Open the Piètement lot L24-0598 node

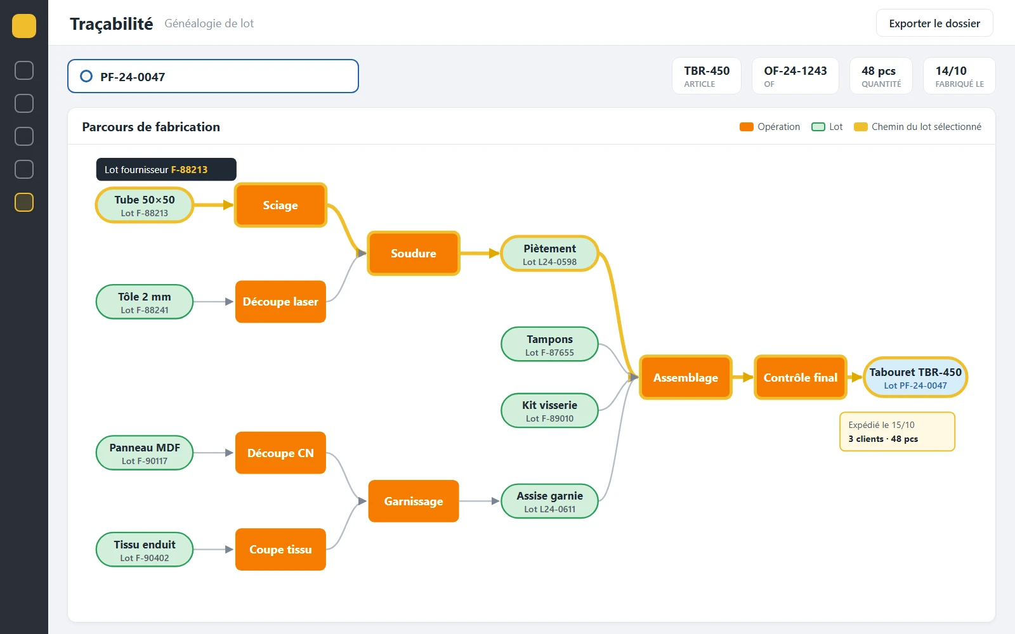click(549, 254)
